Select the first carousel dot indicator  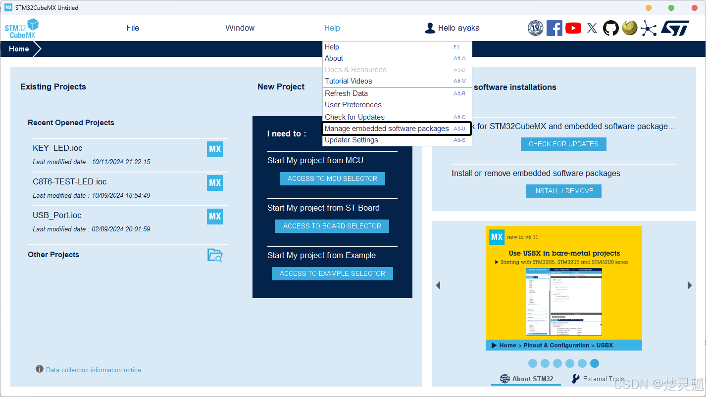coord(533,363)
